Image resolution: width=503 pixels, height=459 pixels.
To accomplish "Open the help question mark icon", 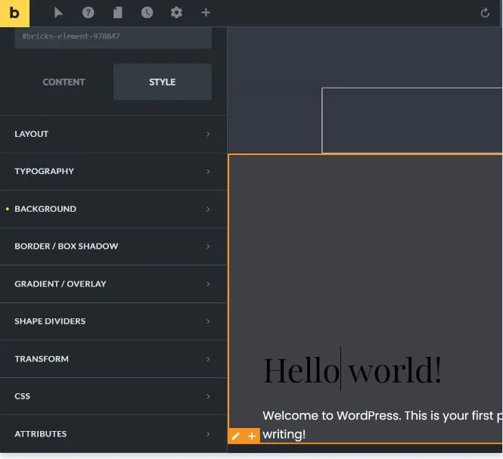I will pyautogui.click(x=88, y=13).
